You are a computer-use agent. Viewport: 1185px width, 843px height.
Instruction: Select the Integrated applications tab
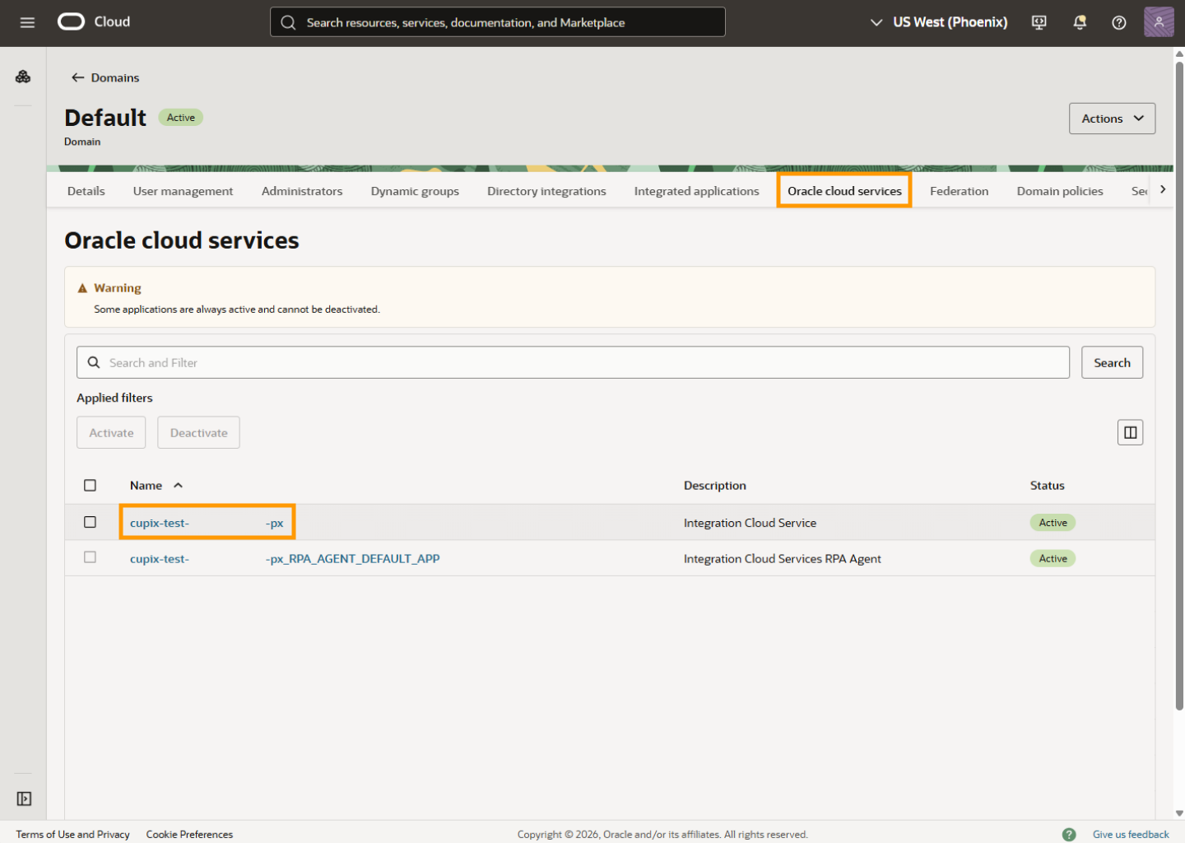point(697,191)
